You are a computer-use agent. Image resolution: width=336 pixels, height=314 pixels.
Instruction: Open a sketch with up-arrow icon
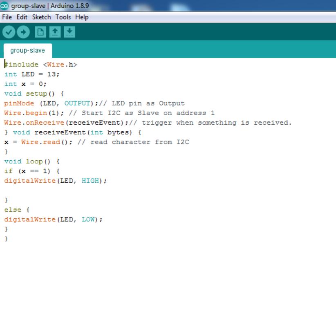tap(55, 32)
